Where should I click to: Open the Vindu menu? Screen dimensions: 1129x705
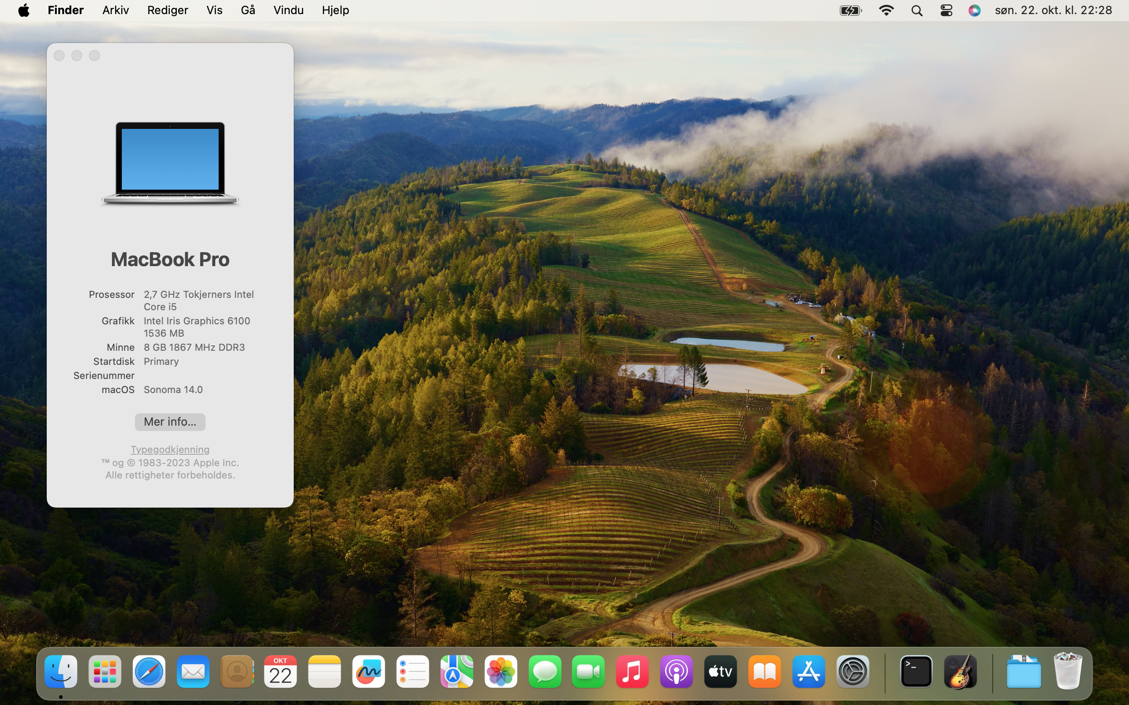tap(288, 10)
